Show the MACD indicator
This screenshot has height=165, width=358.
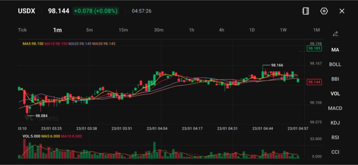point(335,108)
